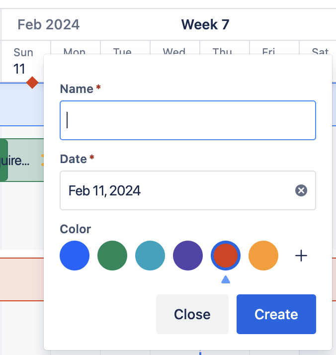Screen dimensions: 336x355
Task: Click the Name text input field
Action: click(187, 120)
